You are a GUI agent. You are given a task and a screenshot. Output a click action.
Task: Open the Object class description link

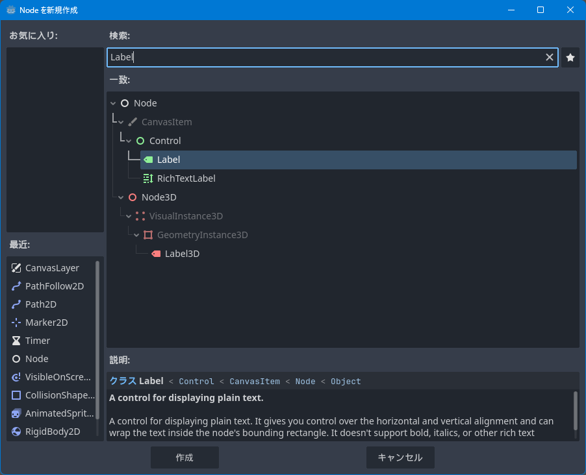click(346, 381)
